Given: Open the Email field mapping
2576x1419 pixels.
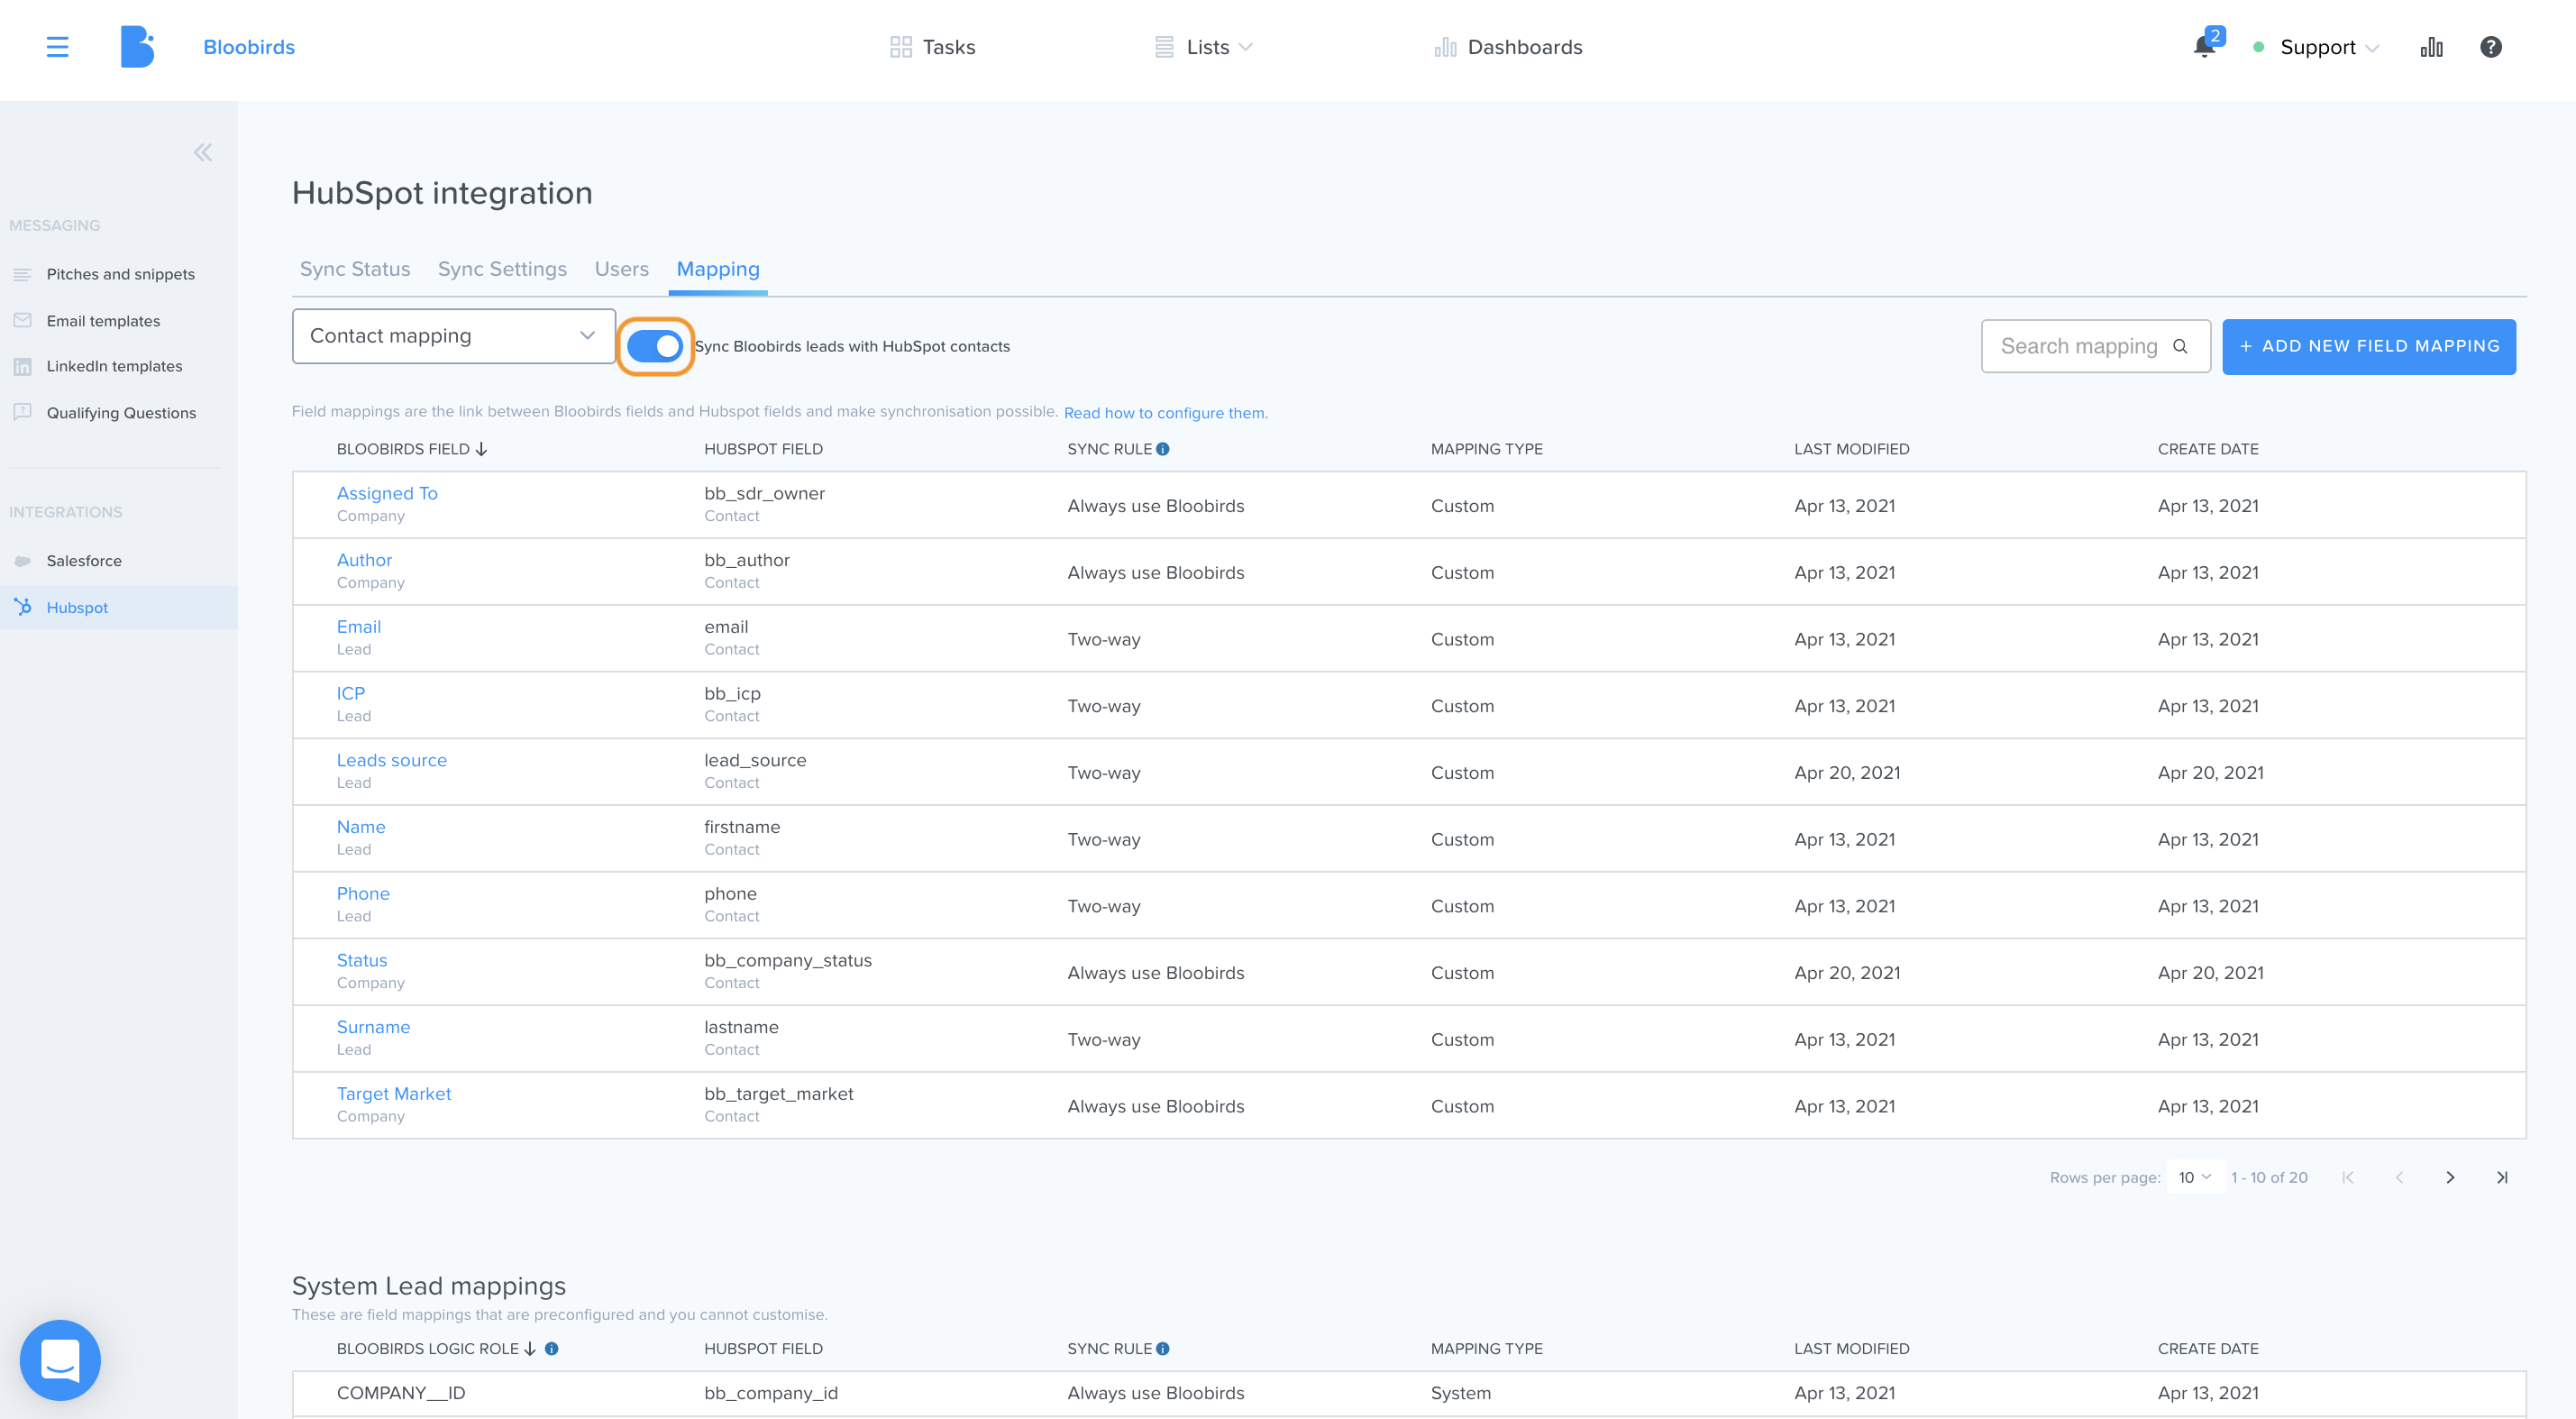Looking at the screenshot, I should pyautogui.click(x=358, y=627).
